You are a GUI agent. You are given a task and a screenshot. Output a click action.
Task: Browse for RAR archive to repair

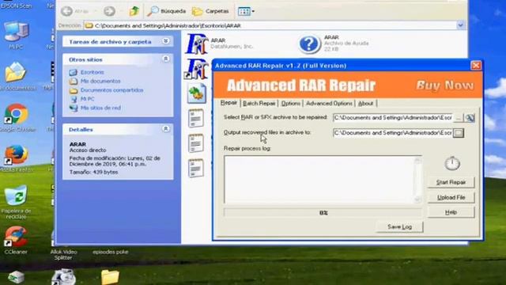(459, 118)
